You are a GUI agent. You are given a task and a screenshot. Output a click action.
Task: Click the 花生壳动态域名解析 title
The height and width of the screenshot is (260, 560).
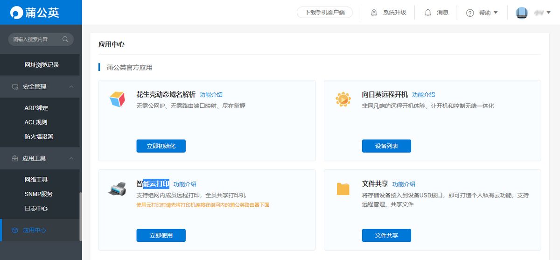(166, 94)
